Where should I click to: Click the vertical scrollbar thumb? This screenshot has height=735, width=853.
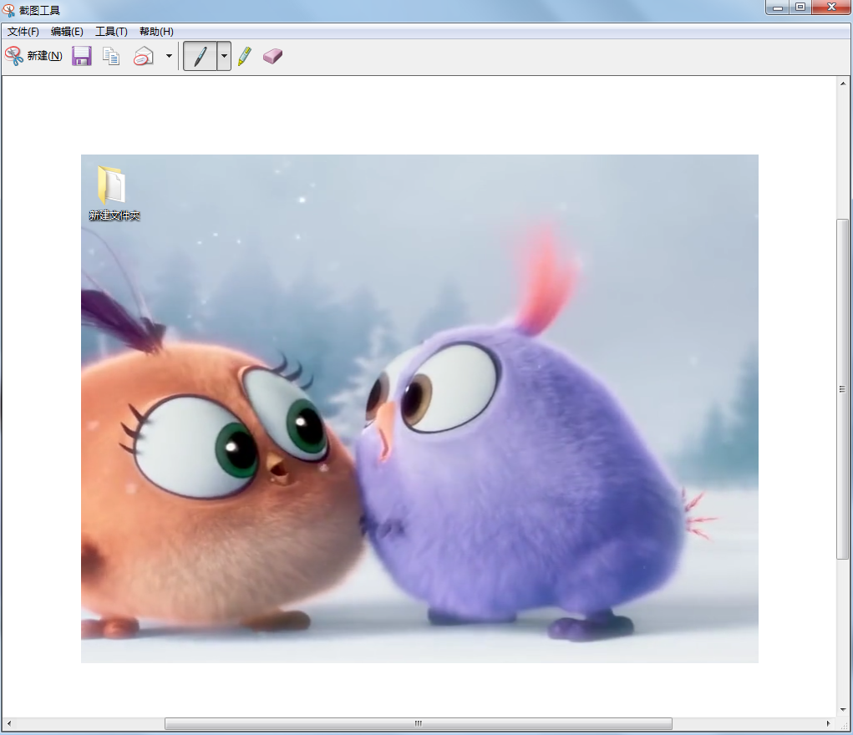(x=842, y=389)
